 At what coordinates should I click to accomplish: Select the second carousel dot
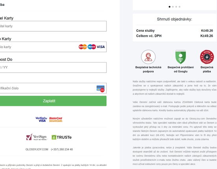tap(173, 7)
